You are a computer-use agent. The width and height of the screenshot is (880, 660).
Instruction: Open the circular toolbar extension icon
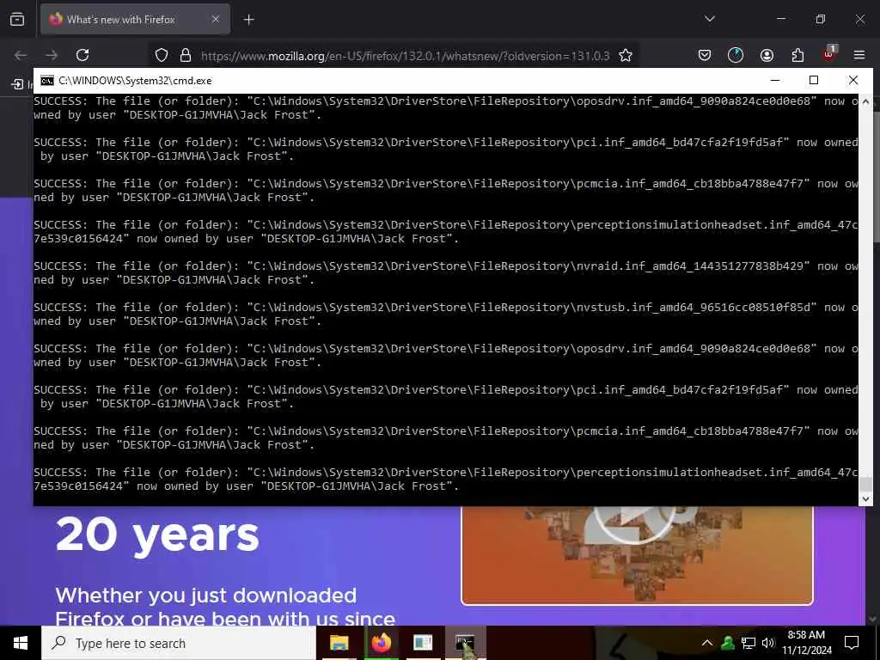pyautogui.click(x=736, y=55)
